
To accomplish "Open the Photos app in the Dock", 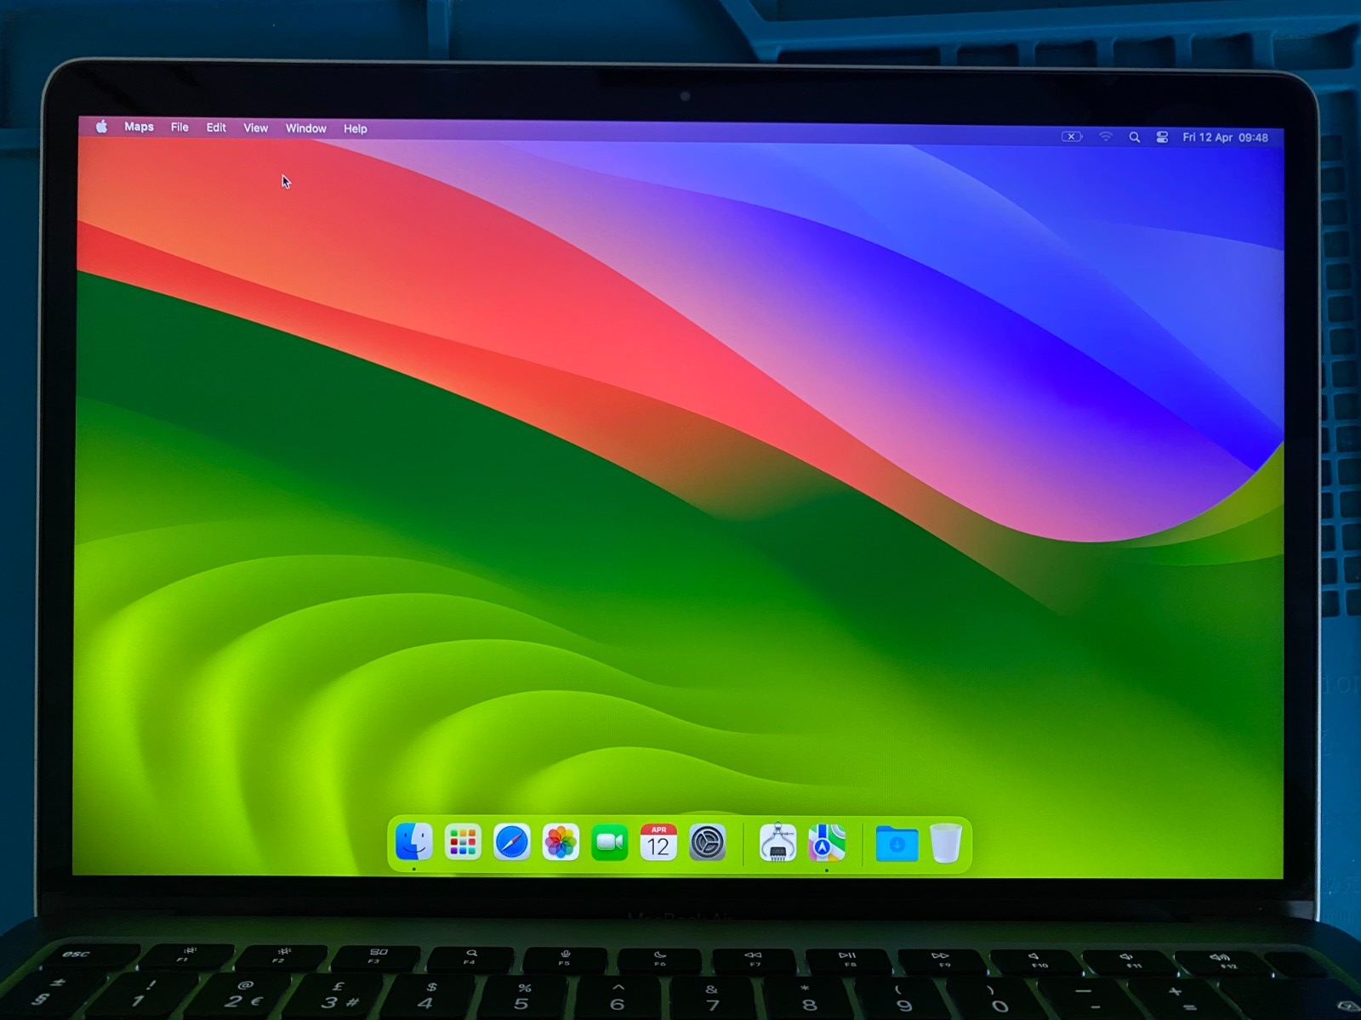I will (x=561, y=842).
